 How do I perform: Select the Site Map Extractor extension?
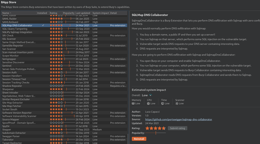(64, 103)
